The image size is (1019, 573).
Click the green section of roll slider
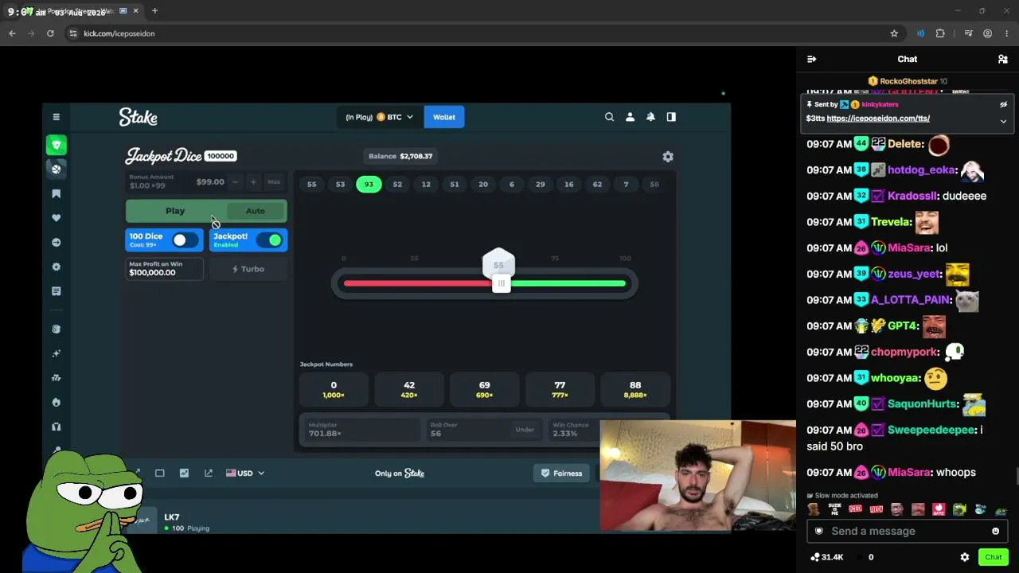coord(568,283)
